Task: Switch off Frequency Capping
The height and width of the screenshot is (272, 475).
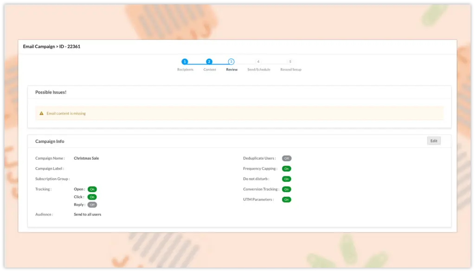Action: [x=287, y=169]
